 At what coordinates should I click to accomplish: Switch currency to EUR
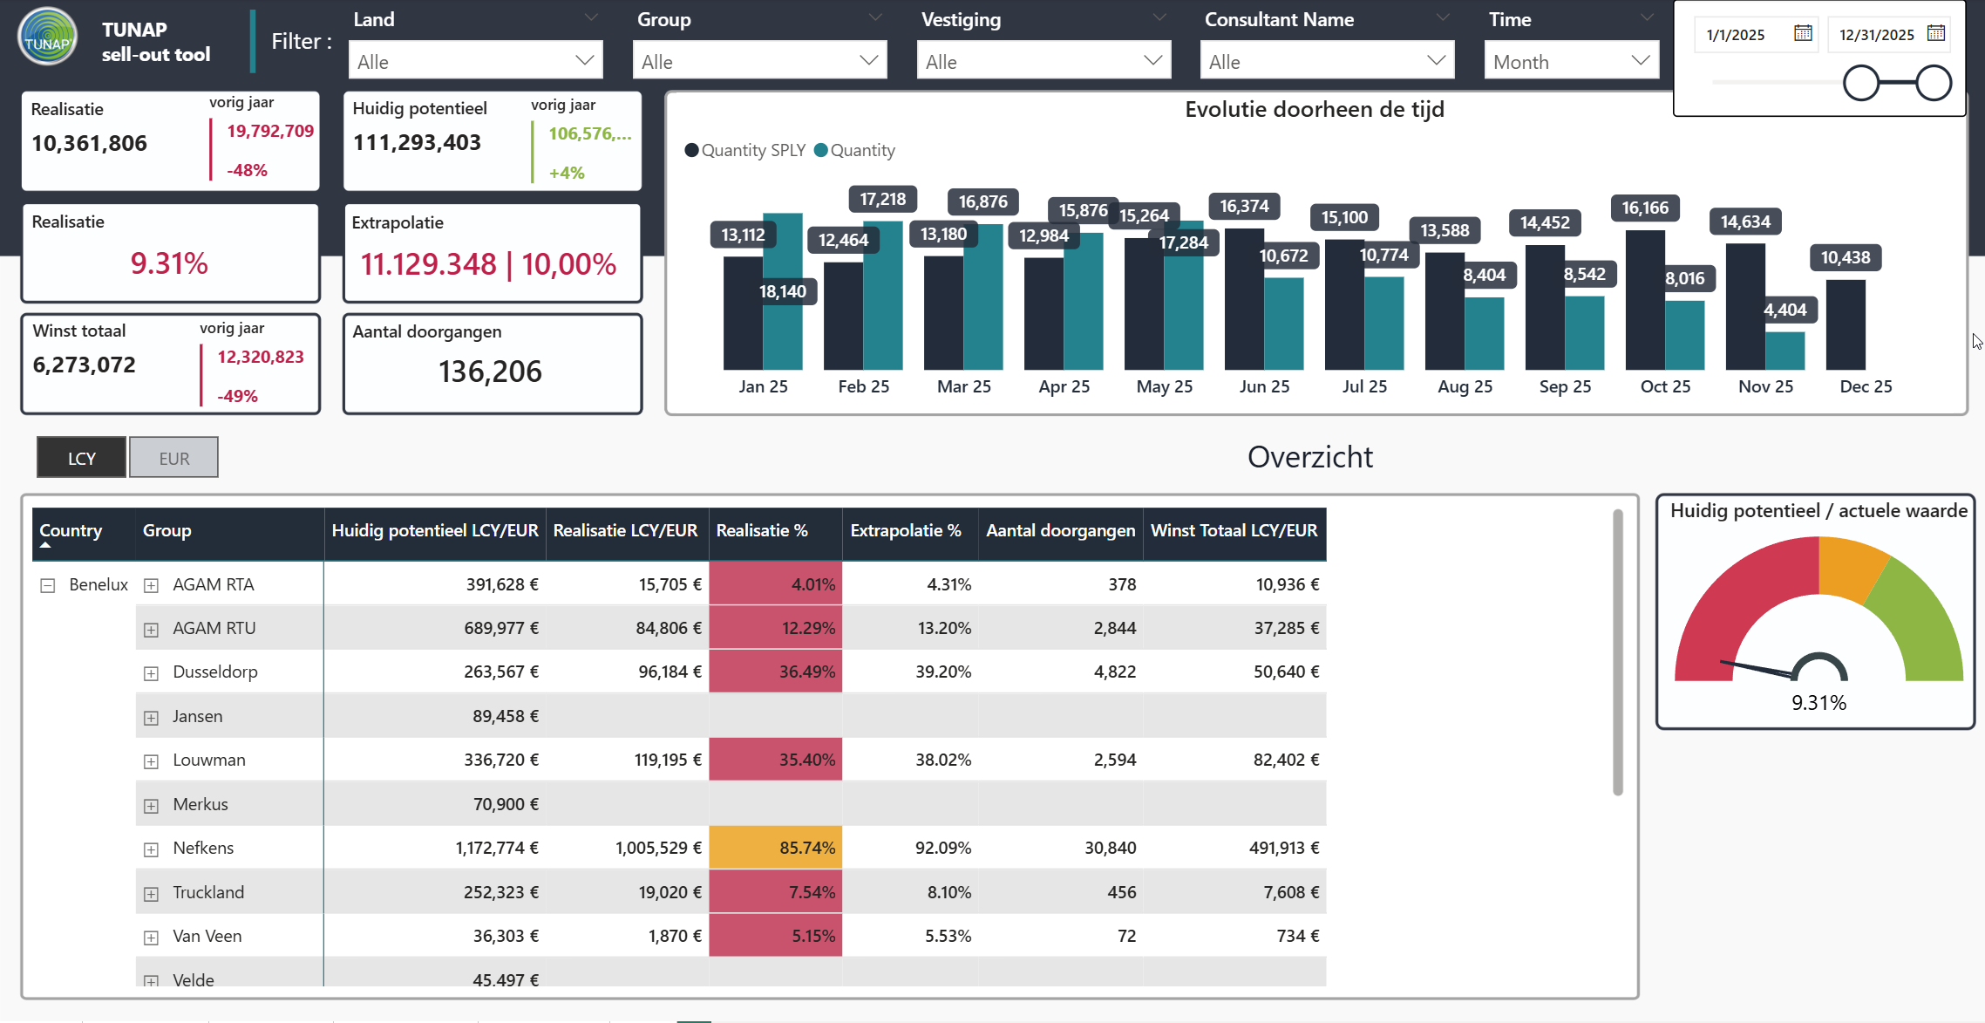(174, 458)
